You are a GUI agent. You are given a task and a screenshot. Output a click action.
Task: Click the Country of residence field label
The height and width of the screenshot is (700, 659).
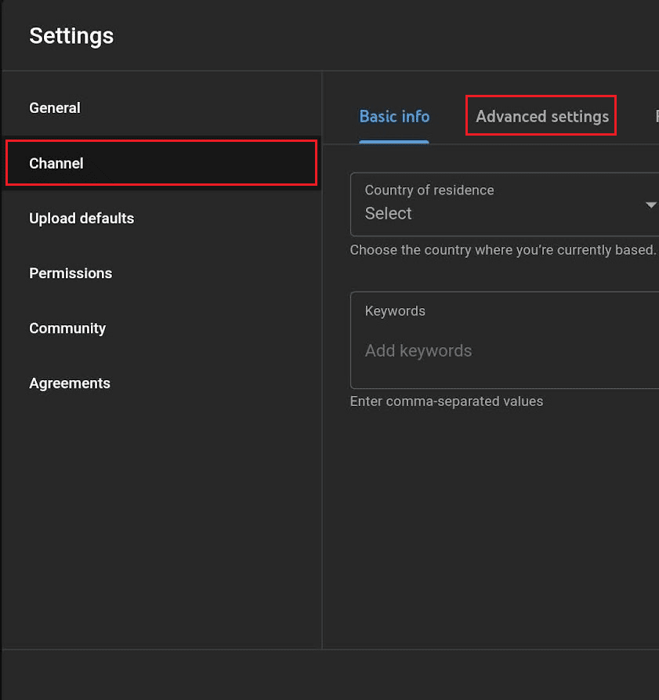[x=429, y=190]
